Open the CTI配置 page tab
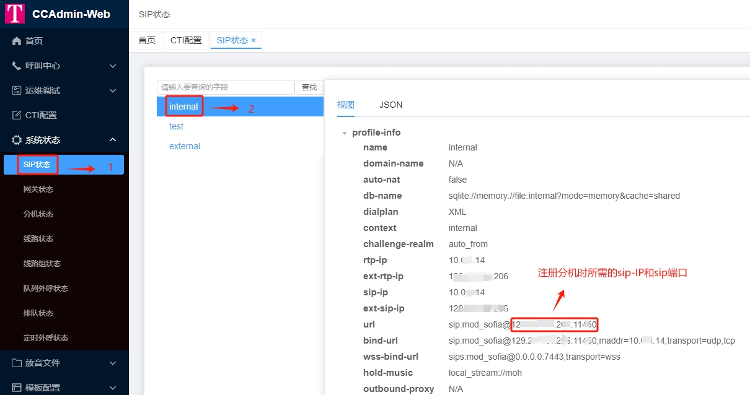Viewport: 750px width, 395px height. pyautogui.click(x=186, y=40)
